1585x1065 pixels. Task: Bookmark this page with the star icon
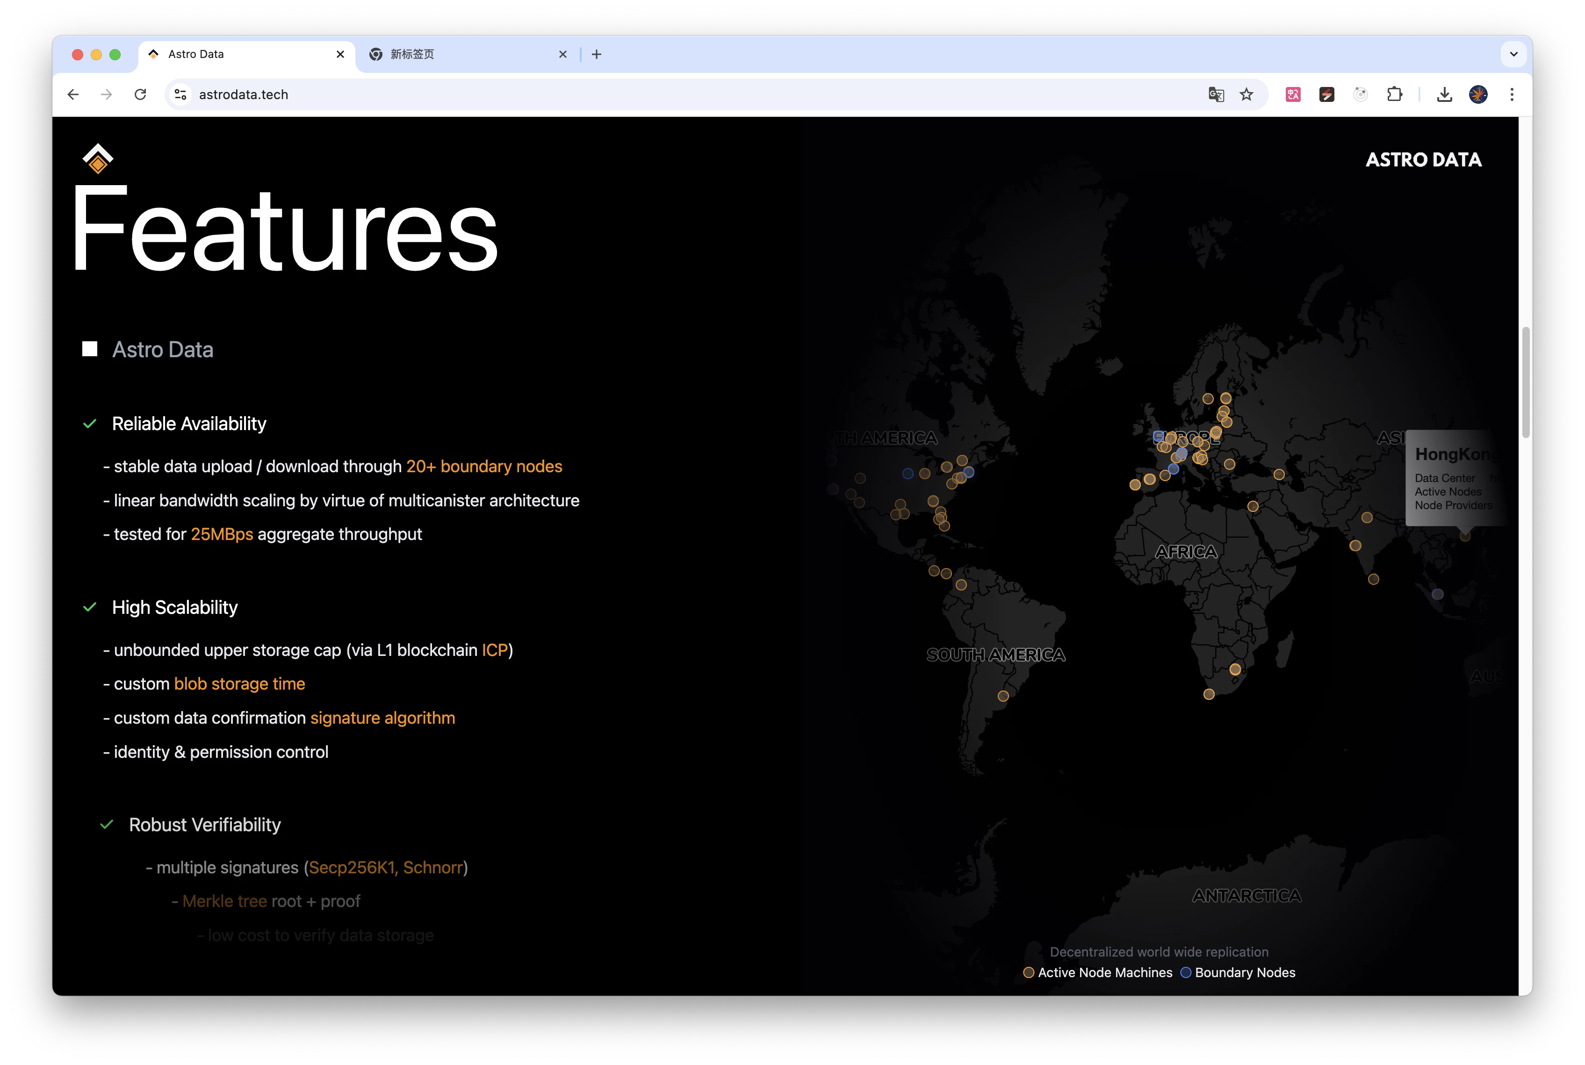(1246, 94)
